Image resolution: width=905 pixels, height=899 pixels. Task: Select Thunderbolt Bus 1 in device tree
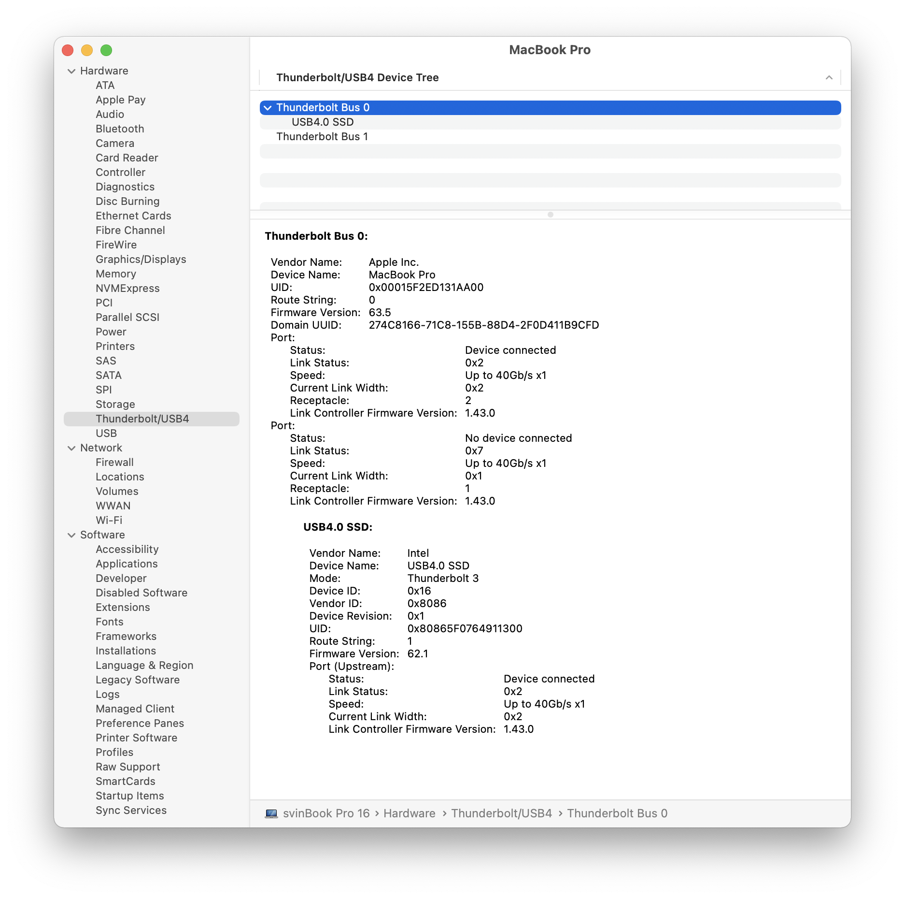click(x=550, y=137)
